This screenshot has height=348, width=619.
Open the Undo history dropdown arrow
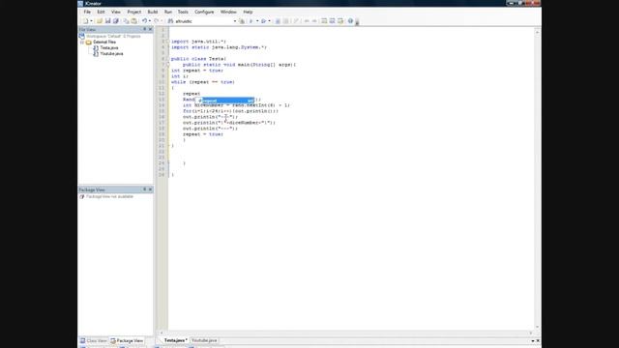click(x=150, y=21)
